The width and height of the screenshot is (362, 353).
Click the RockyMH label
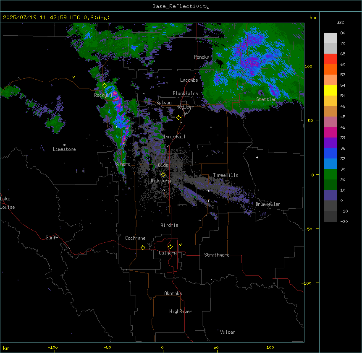pyautogui.click(x=103, y=95)
